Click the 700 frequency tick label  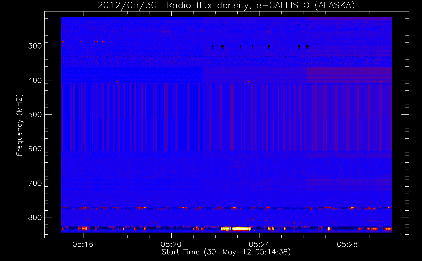(35, 183)
